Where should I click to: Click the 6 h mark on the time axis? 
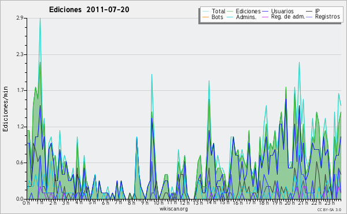105,202
